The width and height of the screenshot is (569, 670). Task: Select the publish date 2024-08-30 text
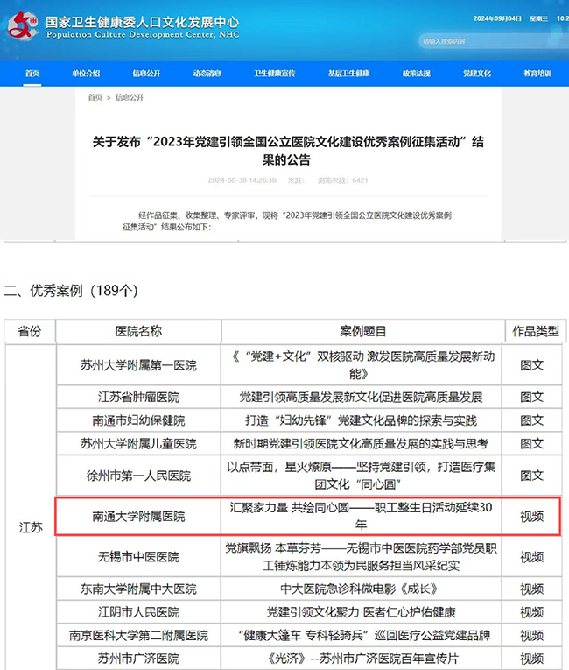pos(242,180)
